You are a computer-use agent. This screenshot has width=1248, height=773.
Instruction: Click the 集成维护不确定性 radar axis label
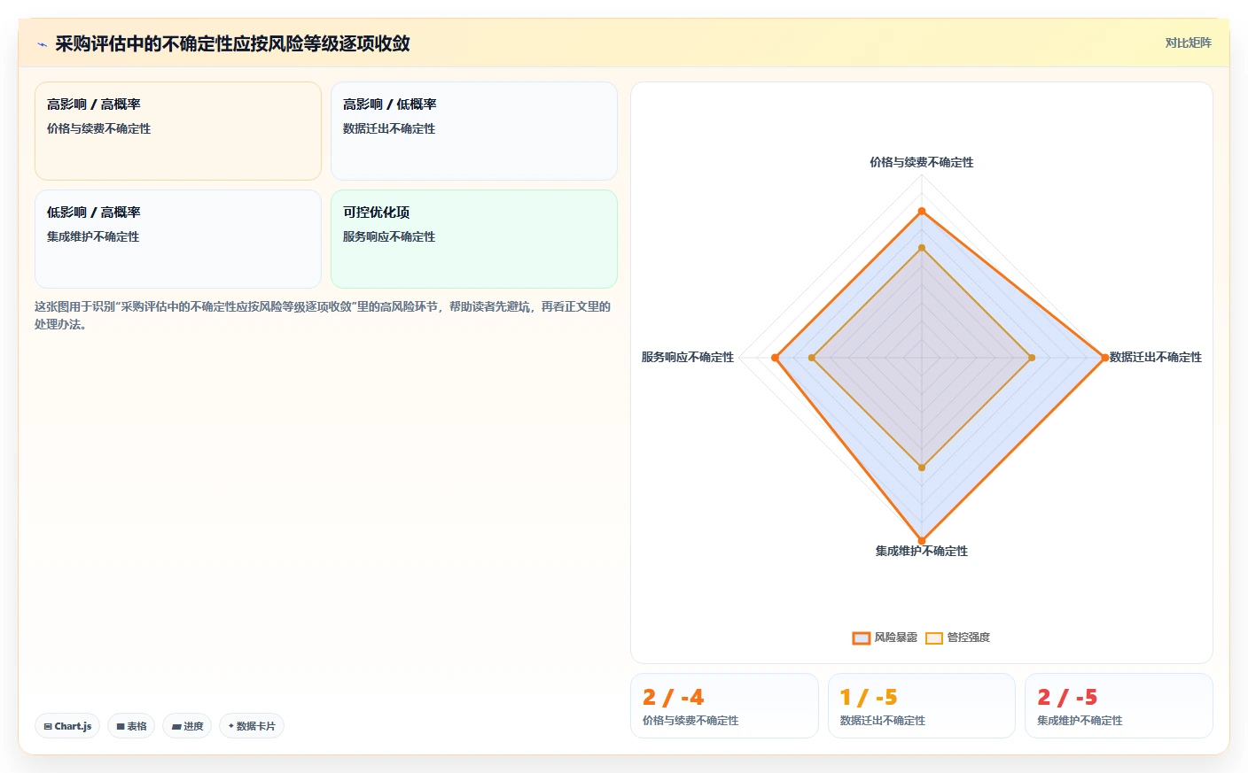tap(922, 551)
